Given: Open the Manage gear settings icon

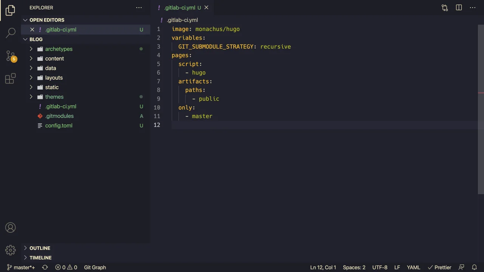Looking at the screenshot, I should 11,250.
